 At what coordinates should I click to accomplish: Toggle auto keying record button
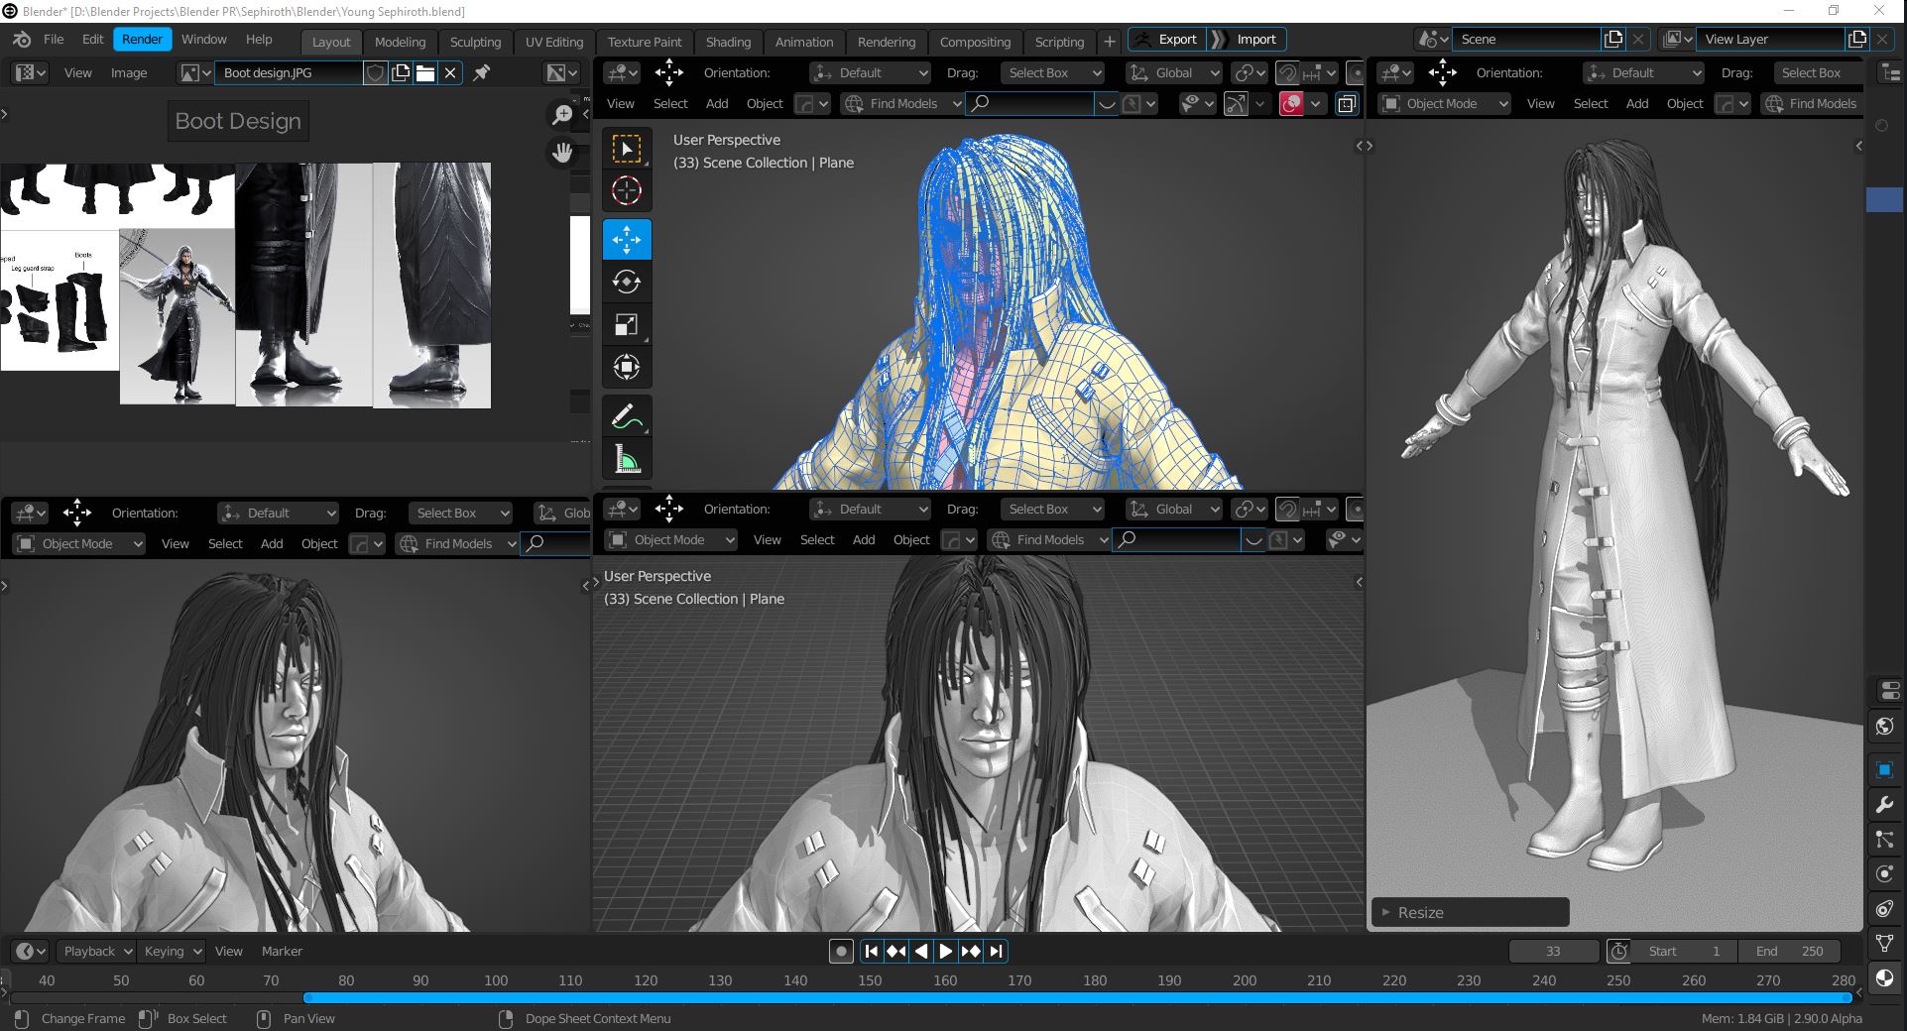[841, 951]
